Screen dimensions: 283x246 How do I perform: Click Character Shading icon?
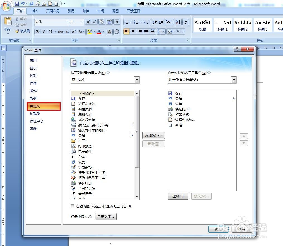109,32
